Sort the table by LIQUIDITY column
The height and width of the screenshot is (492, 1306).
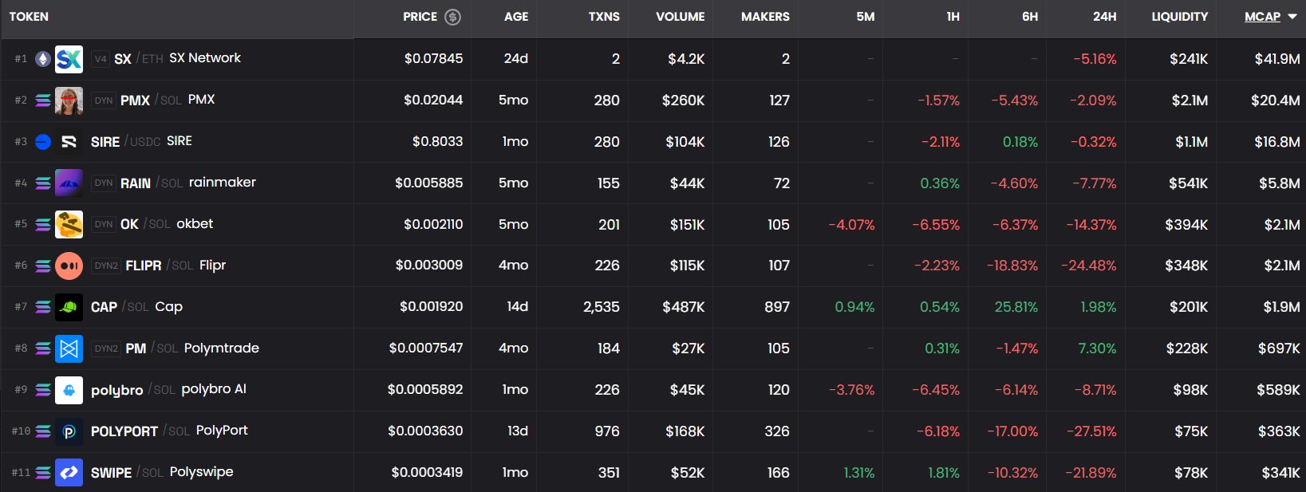[1179, 17]
